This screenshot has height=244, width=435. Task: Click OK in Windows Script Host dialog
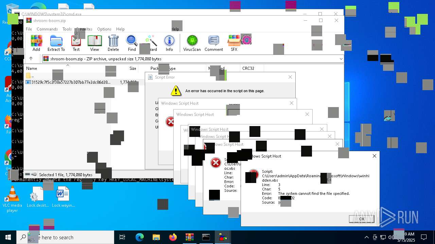point(362,219)
